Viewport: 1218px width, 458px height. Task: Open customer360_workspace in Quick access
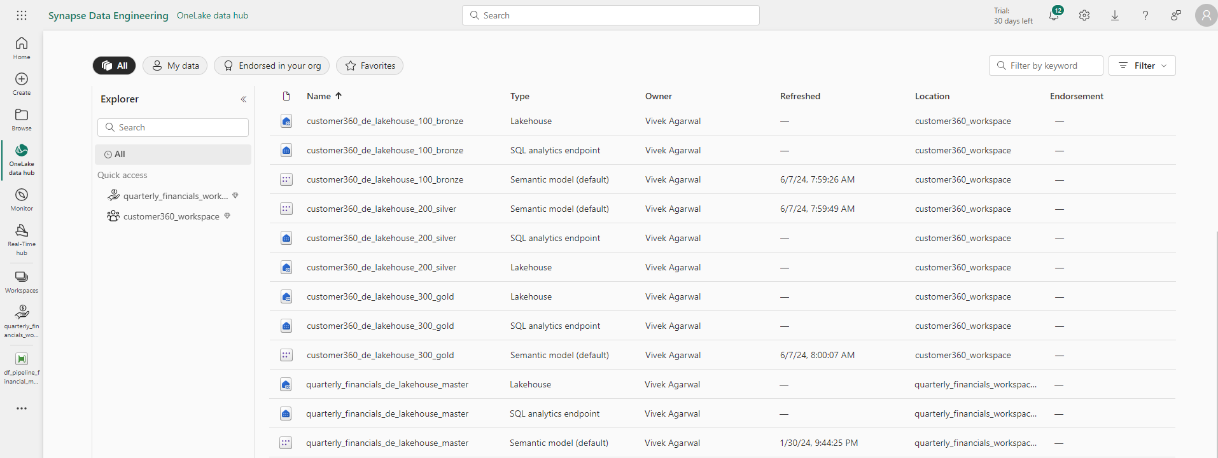[x=171, y=217]
